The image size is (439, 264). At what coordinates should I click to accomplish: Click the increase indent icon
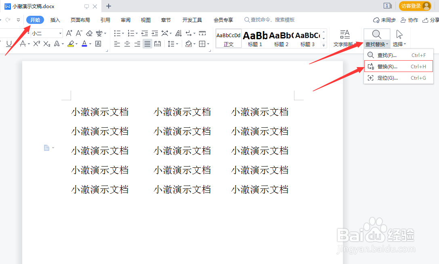(155, 33)
